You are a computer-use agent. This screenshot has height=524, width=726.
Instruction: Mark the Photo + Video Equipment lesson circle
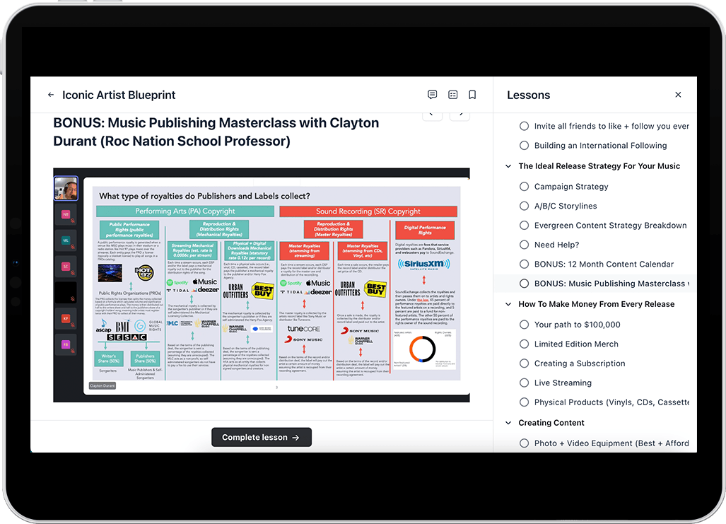click(524, 443)
